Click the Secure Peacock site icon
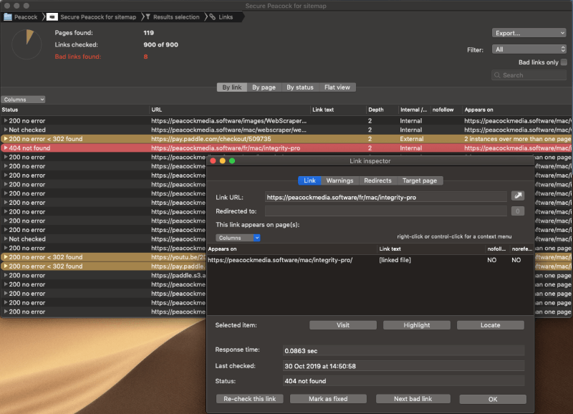573x414 pixels. (x=53, y=17)
